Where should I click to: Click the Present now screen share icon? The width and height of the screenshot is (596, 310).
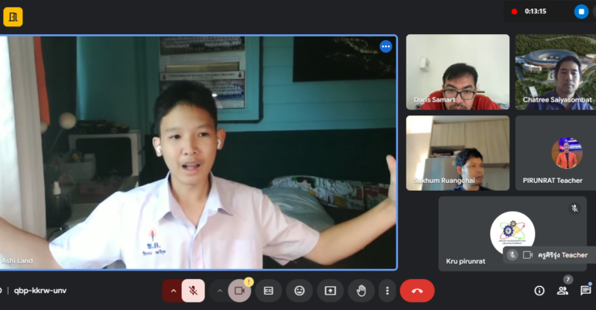pos(331,291)
